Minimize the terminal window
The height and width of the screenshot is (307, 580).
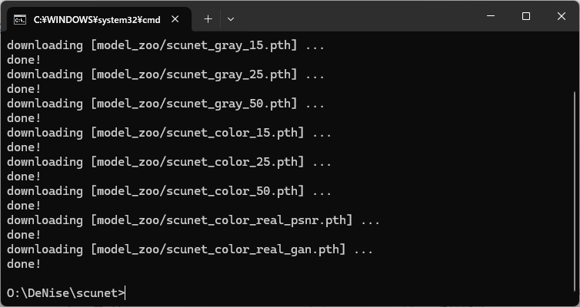pos(491,16)
